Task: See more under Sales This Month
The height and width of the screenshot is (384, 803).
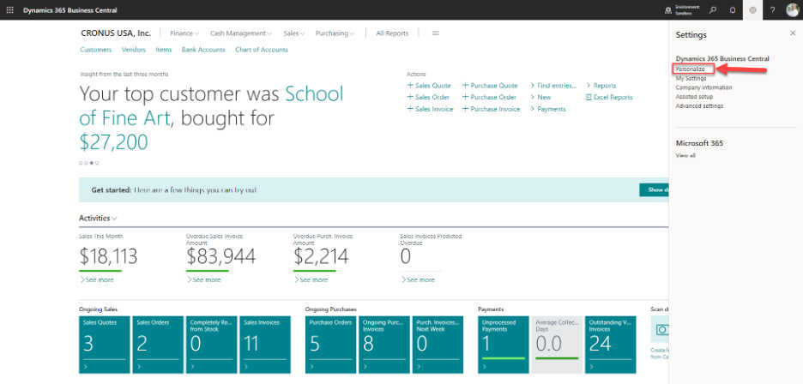Action: click(97, 279)
